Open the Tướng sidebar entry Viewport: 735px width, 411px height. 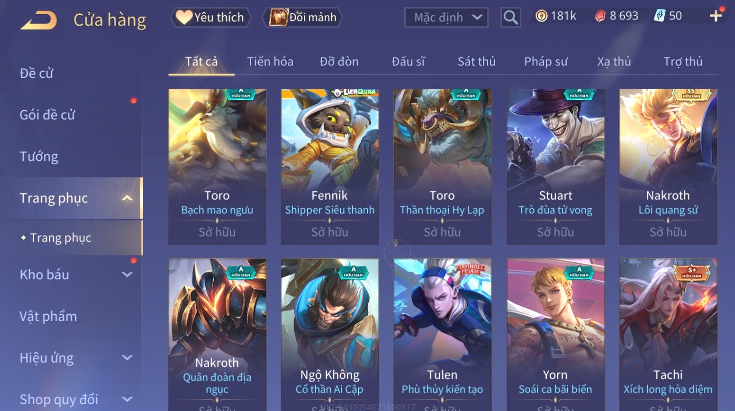[x=39, y=157]
